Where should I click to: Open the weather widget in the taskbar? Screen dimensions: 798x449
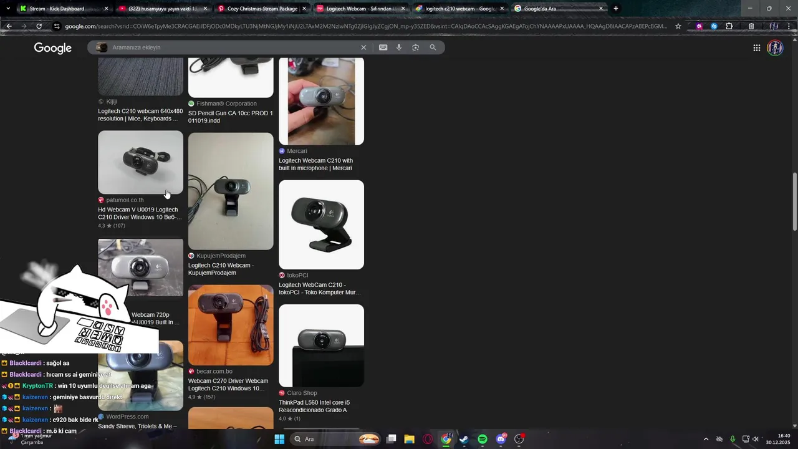click(30, 439)
